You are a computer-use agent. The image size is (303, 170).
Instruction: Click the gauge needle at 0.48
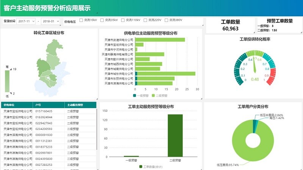coord(255,65)
